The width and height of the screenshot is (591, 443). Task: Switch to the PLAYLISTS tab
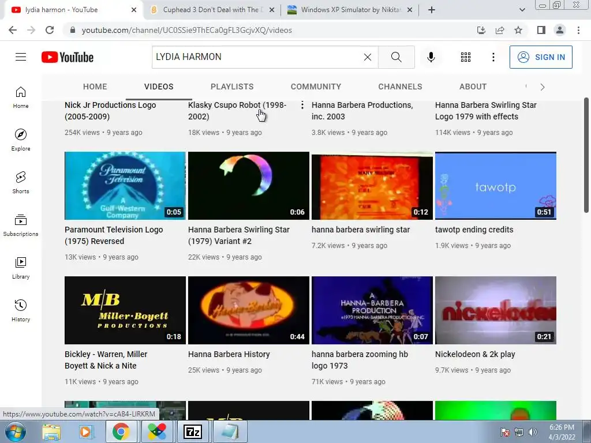(x=232, y=87)
